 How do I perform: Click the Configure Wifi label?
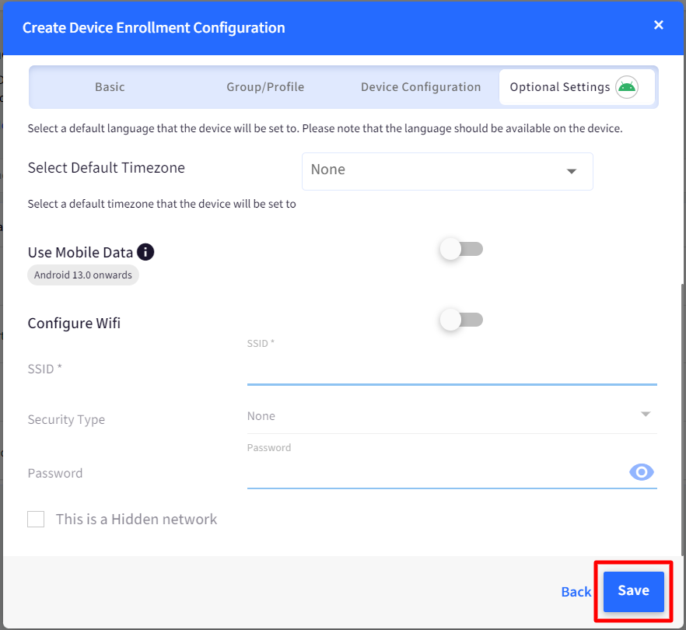coord(74,324)
